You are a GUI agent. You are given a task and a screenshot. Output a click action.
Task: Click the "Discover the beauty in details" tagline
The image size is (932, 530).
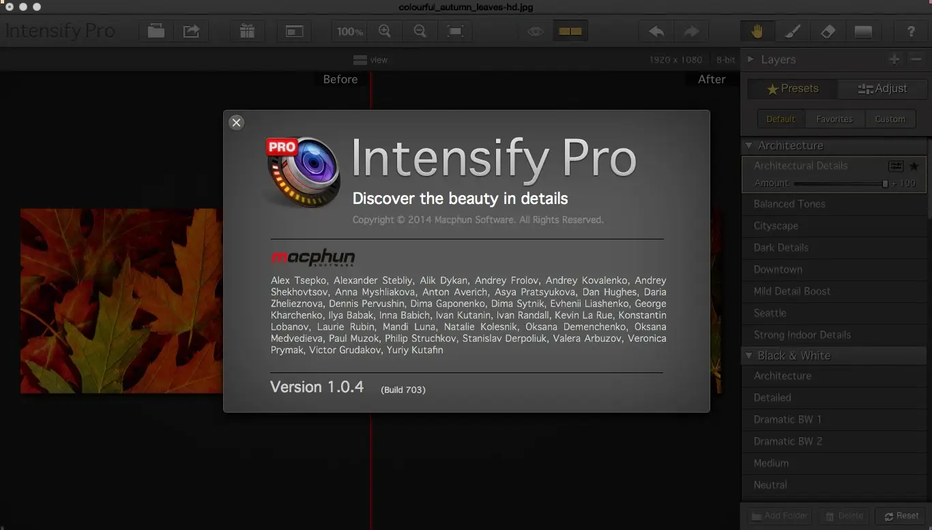click(460, 199)
